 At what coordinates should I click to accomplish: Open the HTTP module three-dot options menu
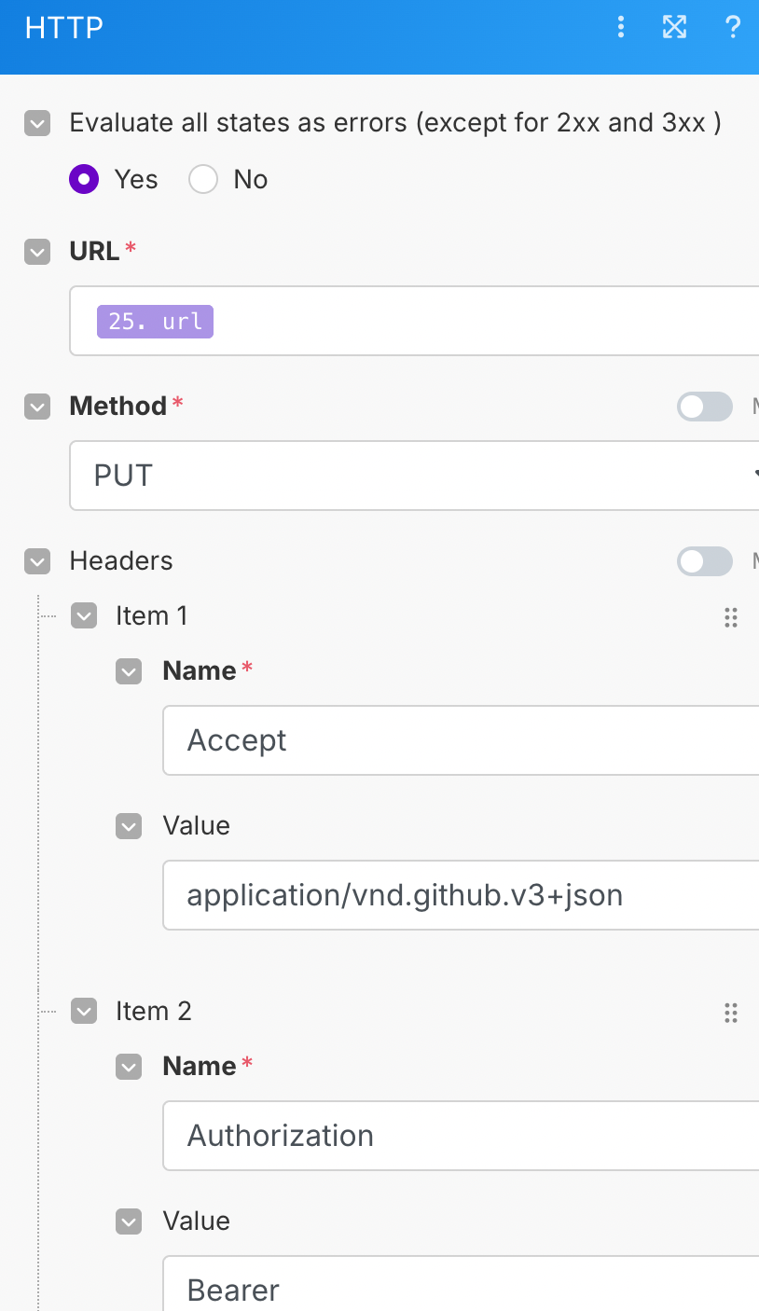pos(621,28)
